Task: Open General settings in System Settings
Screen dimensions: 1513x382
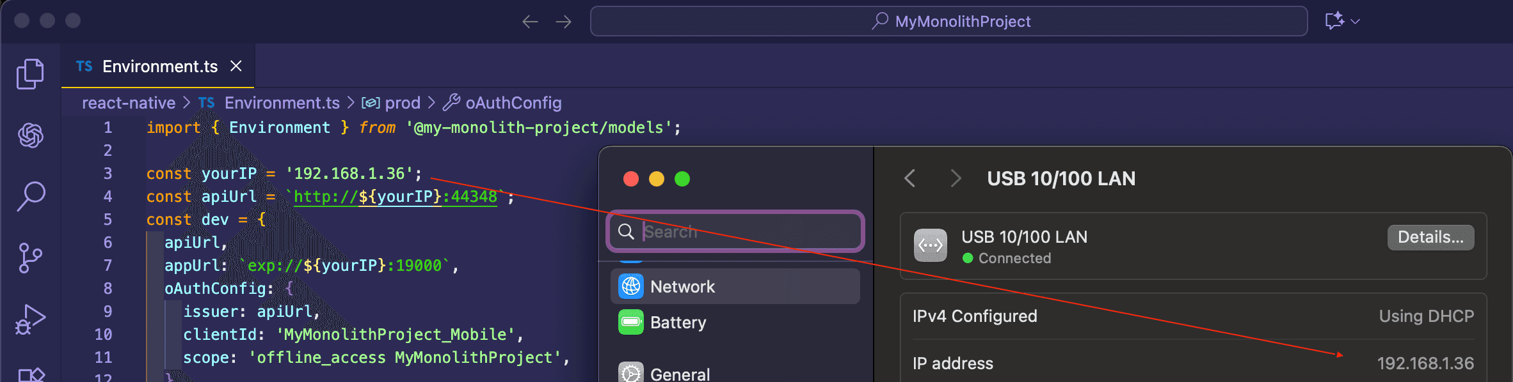Action: click(632, 372)
